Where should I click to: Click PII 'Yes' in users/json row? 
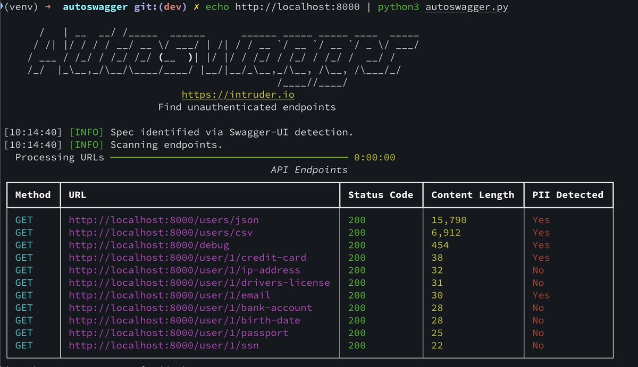point(541,220)
